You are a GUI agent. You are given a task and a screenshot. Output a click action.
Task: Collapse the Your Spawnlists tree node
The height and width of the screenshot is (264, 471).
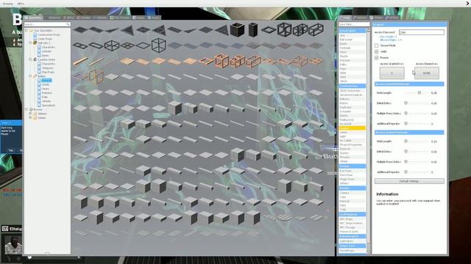(x=26, y=30)
